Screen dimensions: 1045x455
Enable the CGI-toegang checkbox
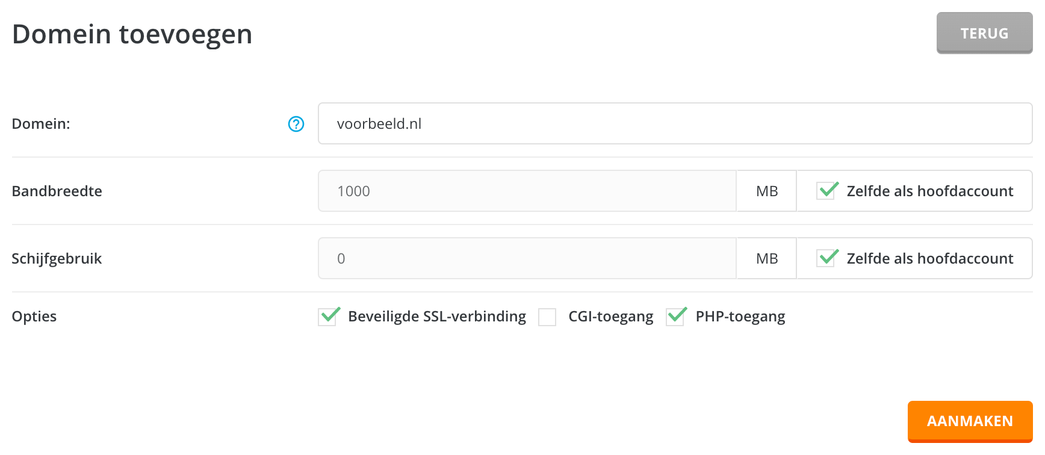(547, 317)
